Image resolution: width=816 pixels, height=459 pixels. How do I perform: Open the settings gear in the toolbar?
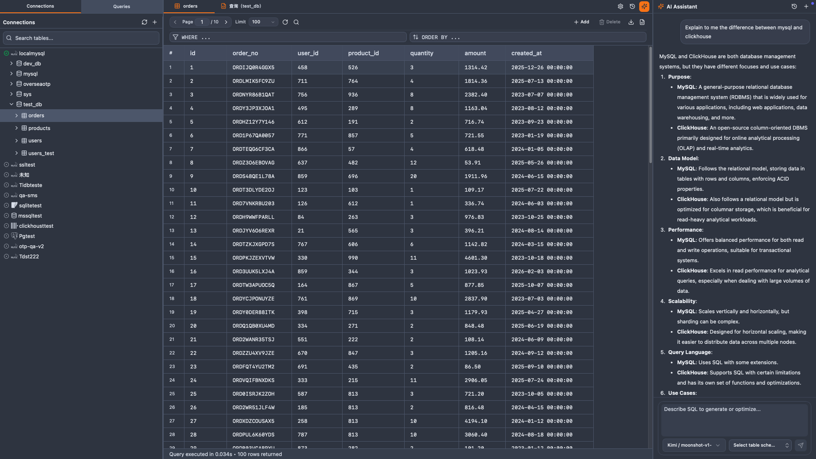click(620, 6)
